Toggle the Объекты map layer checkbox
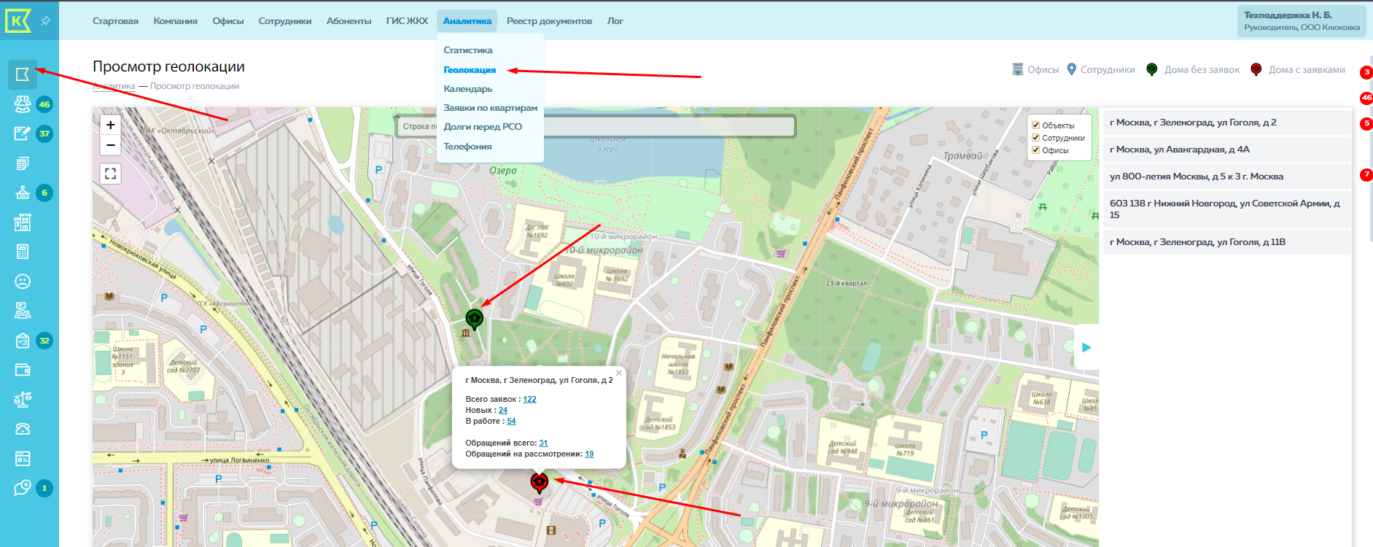The height and width of the screenshot is (547, 1373). pos(1035,125)
